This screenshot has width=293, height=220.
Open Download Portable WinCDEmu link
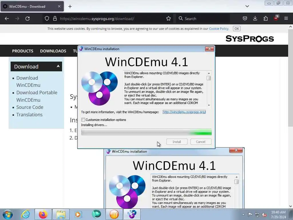tap(37, 96)
